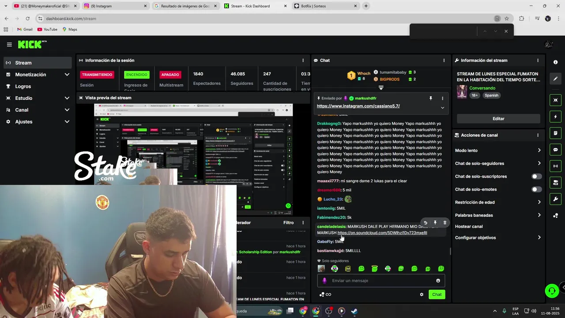Open Chat panel three-dot menu
This screenshot has height=318, width=565.
coord(444,61)
